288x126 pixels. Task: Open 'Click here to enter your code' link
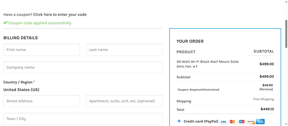point(60,14)
